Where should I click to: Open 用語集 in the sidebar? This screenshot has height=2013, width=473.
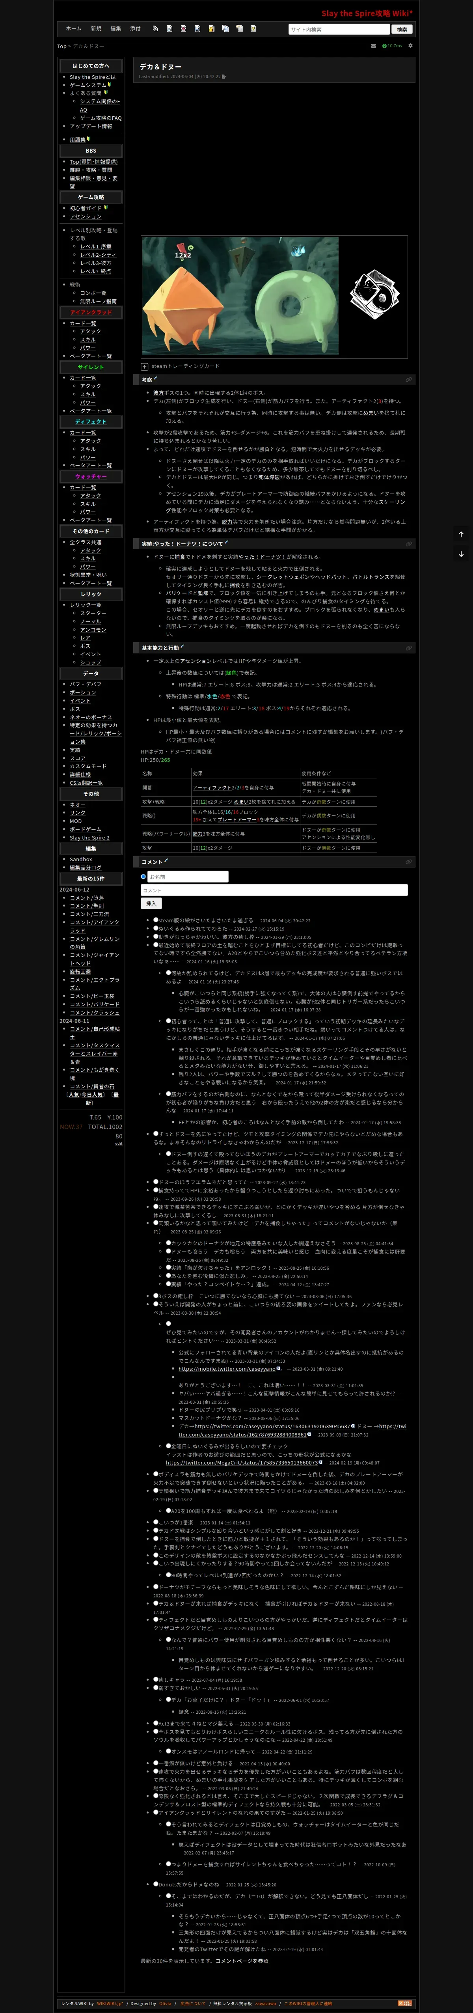[x=77, y=139]
